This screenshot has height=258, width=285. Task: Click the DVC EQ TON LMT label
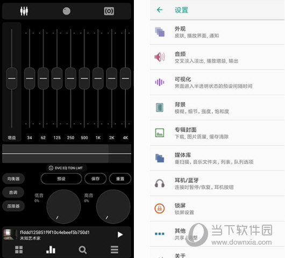pyautogui.click(x=69, y=168)
